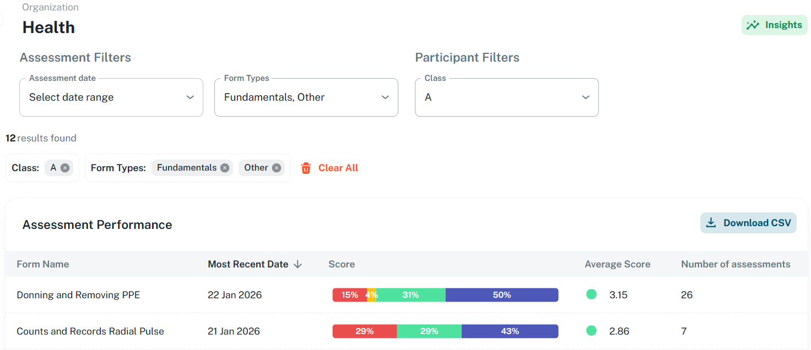Remove the Class A filter chip
Screen dimensions: 811x350
coord(66,168)
